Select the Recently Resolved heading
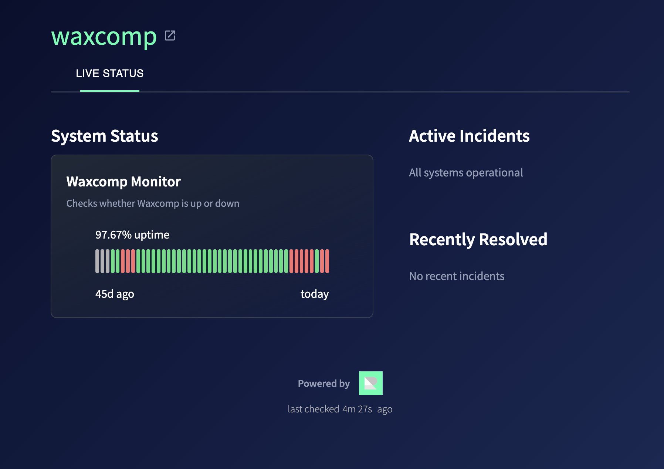Screen dimensions: 664x469 pos(478,240)
